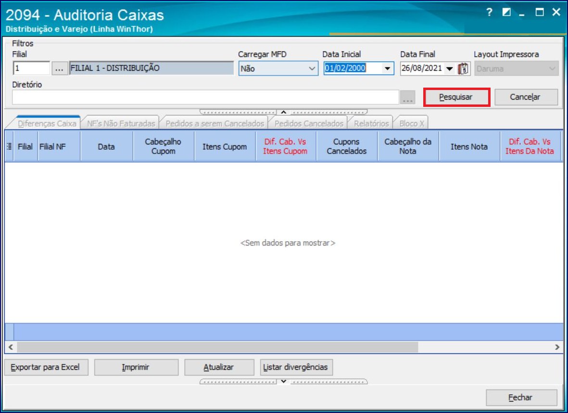Image resolution: width=568 pixels, height=413 pixels.
Task: Open Pedidos Cancelados tab
Action: (x=309, y=124)
